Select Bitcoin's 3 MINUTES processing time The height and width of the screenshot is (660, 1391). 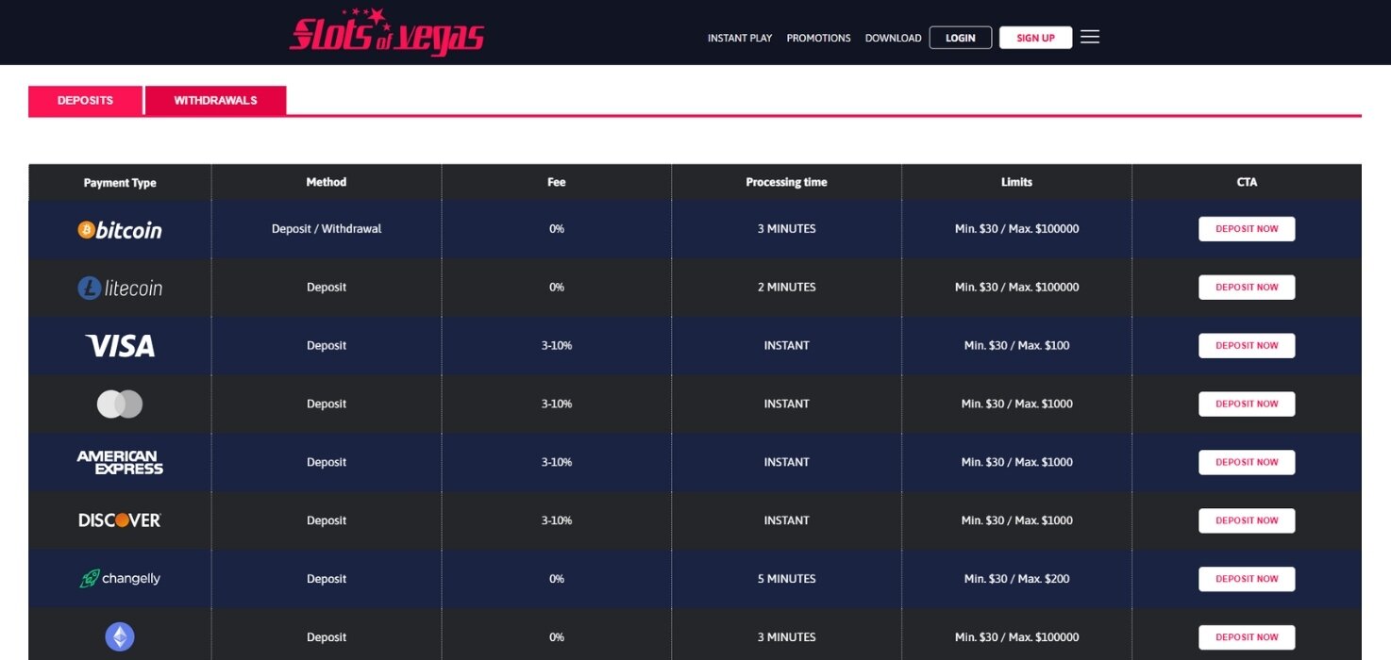pos(786,229)
